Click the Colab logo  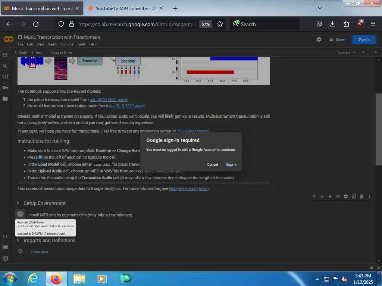click(9, 39)
